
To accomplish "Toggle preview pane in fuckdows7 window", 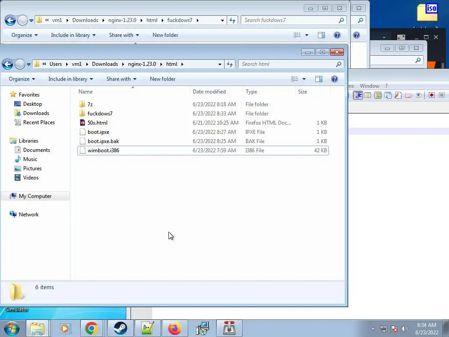I will click(321, 35).
